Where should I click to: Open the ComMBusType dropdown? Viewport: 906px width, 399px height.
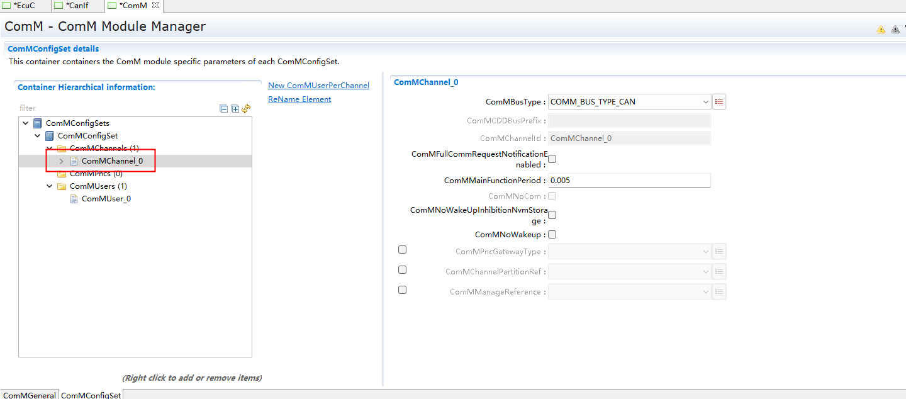(x=629, y=102)
